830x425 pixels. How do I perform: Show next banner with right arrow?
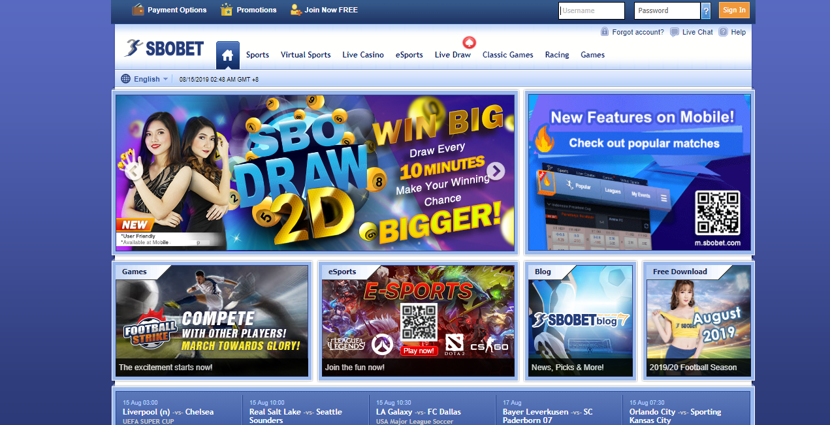496,171
